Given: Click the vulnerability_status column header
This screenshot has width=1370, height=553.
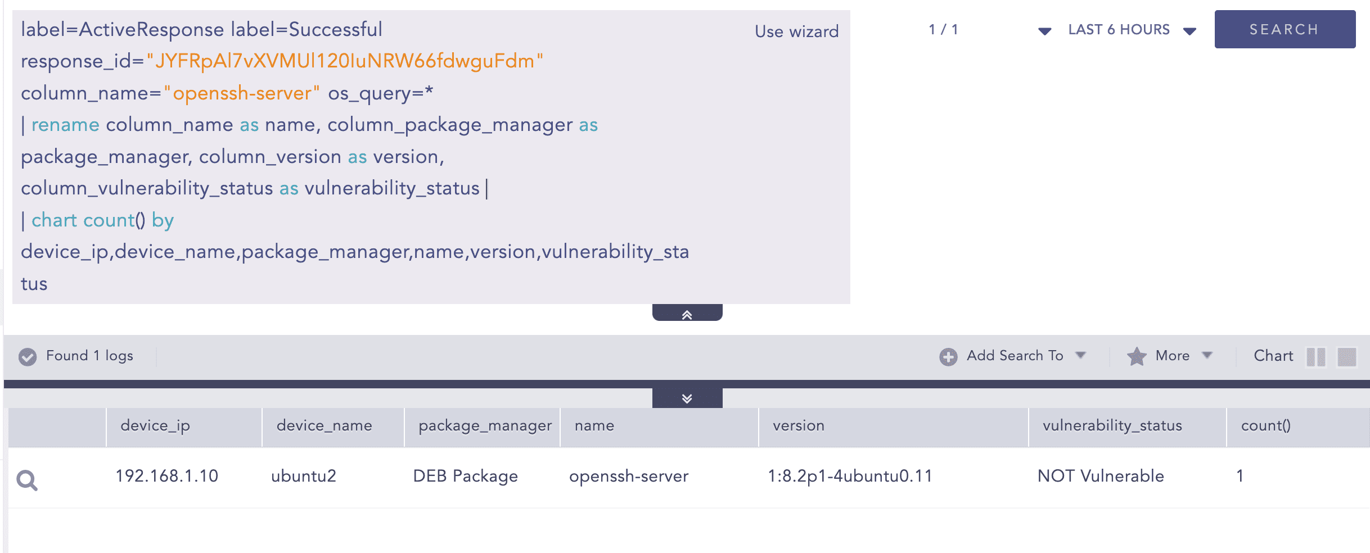Looking at the screenshot, I should click(x=1112, y=426).
